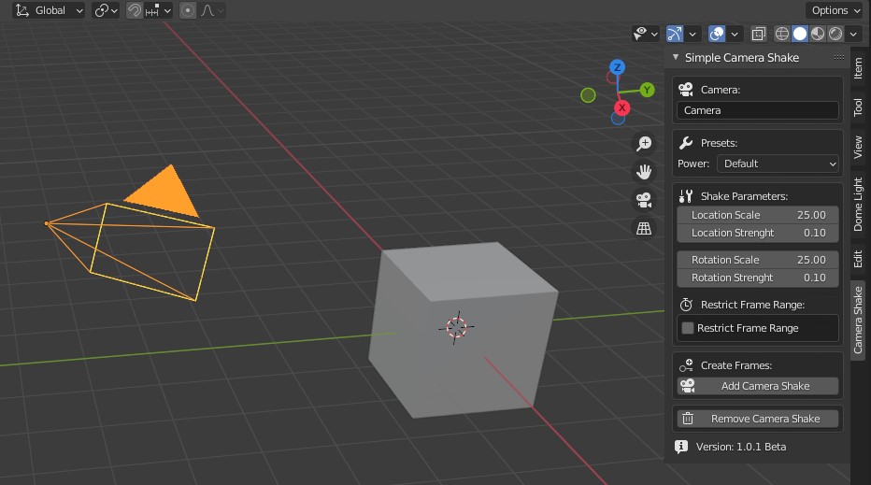Open the View sidebar tab
871x485 pixels.
click(858, 147)
